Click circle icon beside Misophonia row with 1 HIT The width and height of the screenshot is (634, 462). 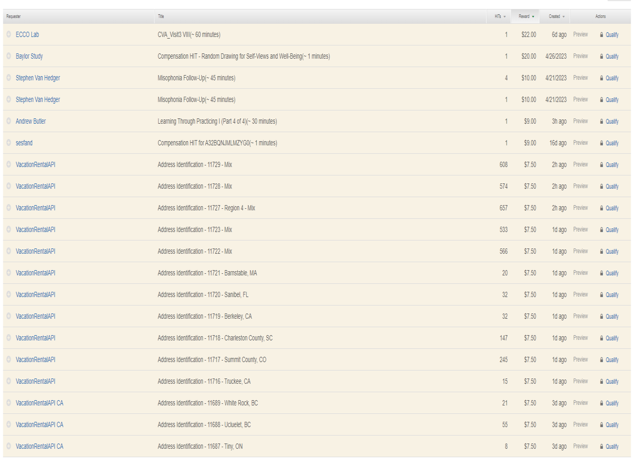8,99
